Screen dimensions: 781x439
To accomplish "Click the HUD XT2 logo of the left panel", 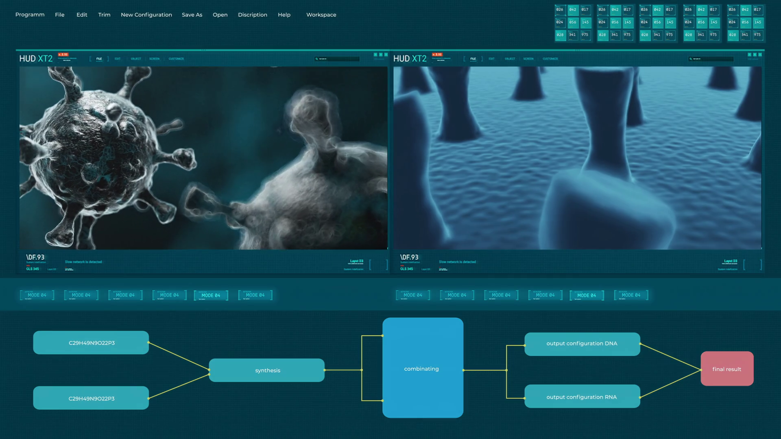I will coord(36,59).
